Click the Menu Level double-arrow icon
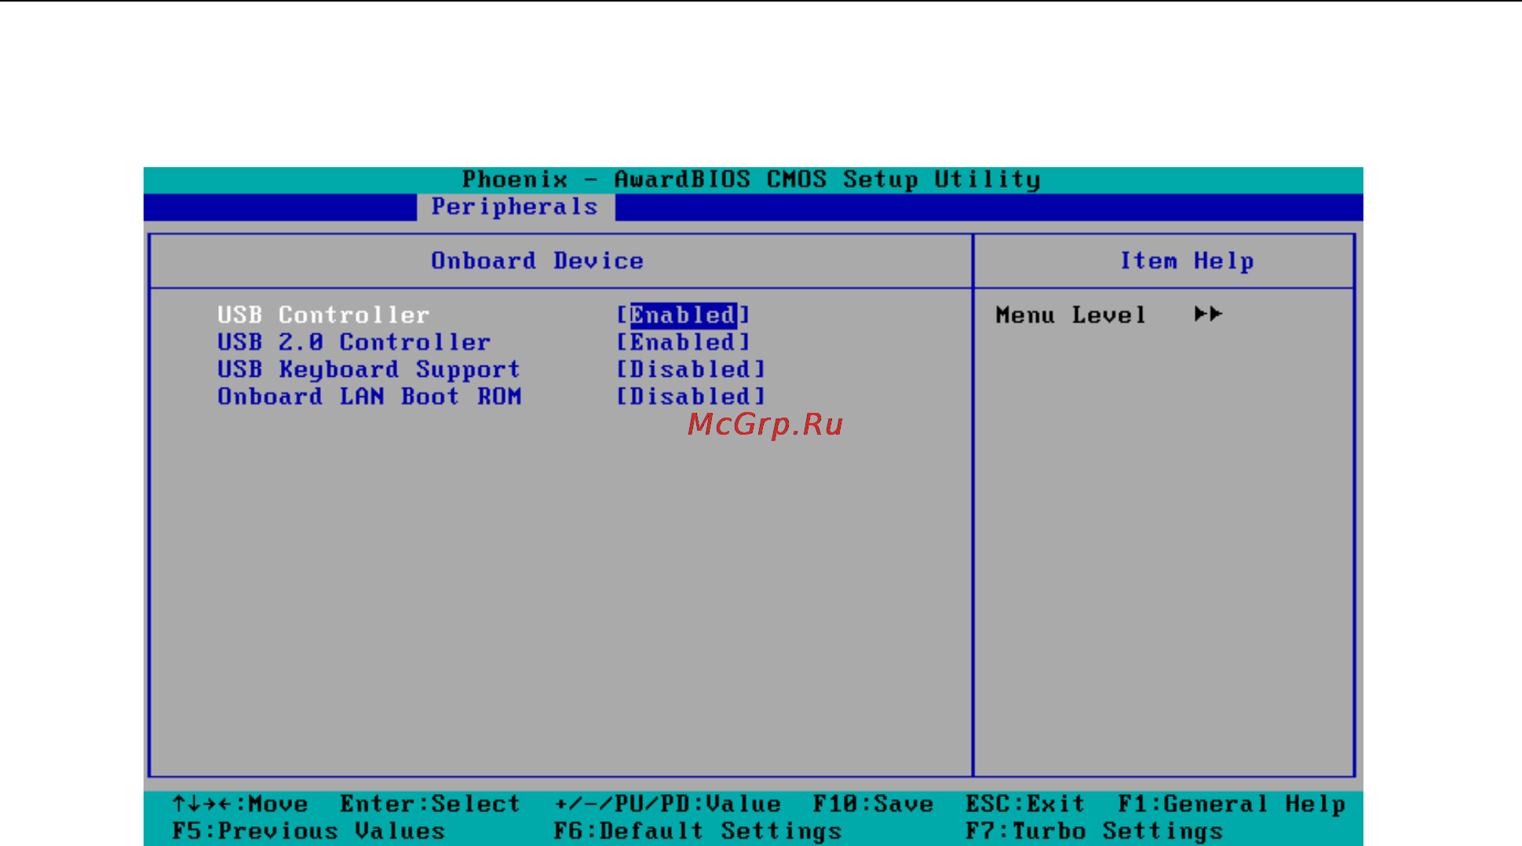The height and width of the screenshot is (846, 1522). [x=1208, y=314]
